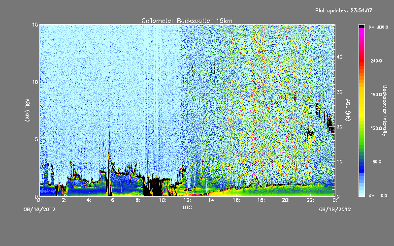Viewport: 394px width, 246px height.
Task: Click the "120.0" colorbar value
Action: point(376,128)
